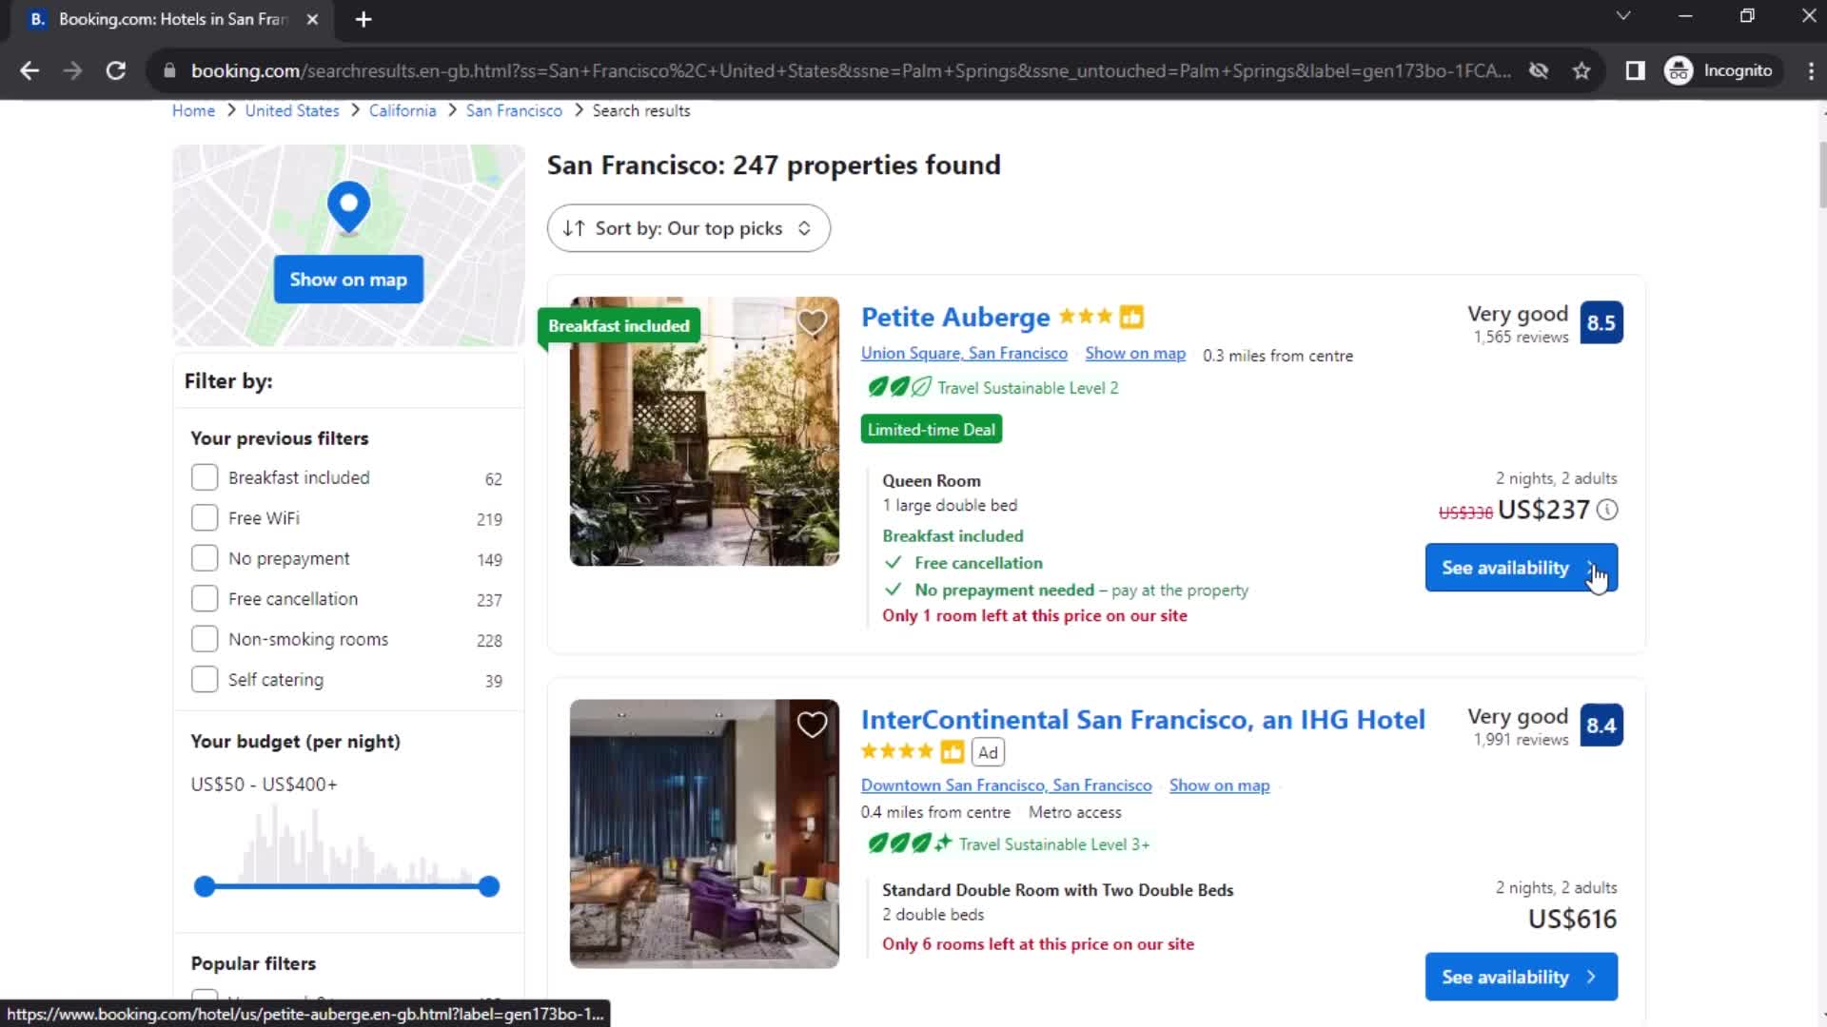
Task: Click the bookmark/save heart icon on Petite Auberge
Action: (812, 323)
